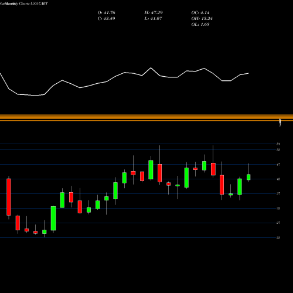
Task: Click the 'OH: 13.24' value
Action: (202, 19)
